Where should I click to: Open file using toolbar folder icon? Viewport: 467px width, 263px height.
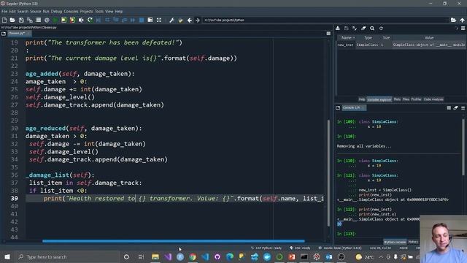click(x=12, y=20)
